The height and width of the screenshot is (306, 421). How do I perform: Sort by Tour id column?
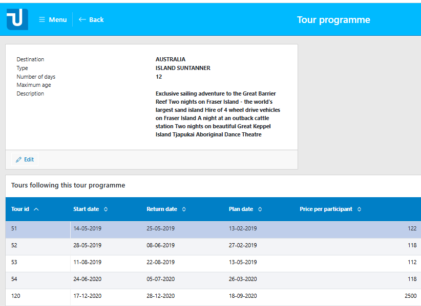tap(20, 209)
